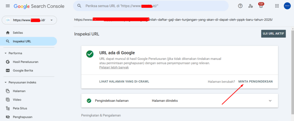Click the Google Berita news icon
The height and width of the screenshot is (121, 294).
coord(8,70)
